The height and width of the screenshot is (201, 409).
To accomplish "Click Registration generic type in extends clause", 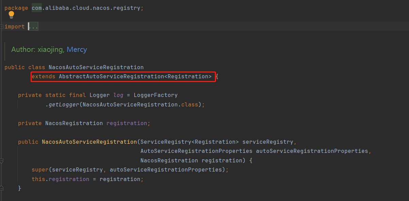I will [188, 77].
